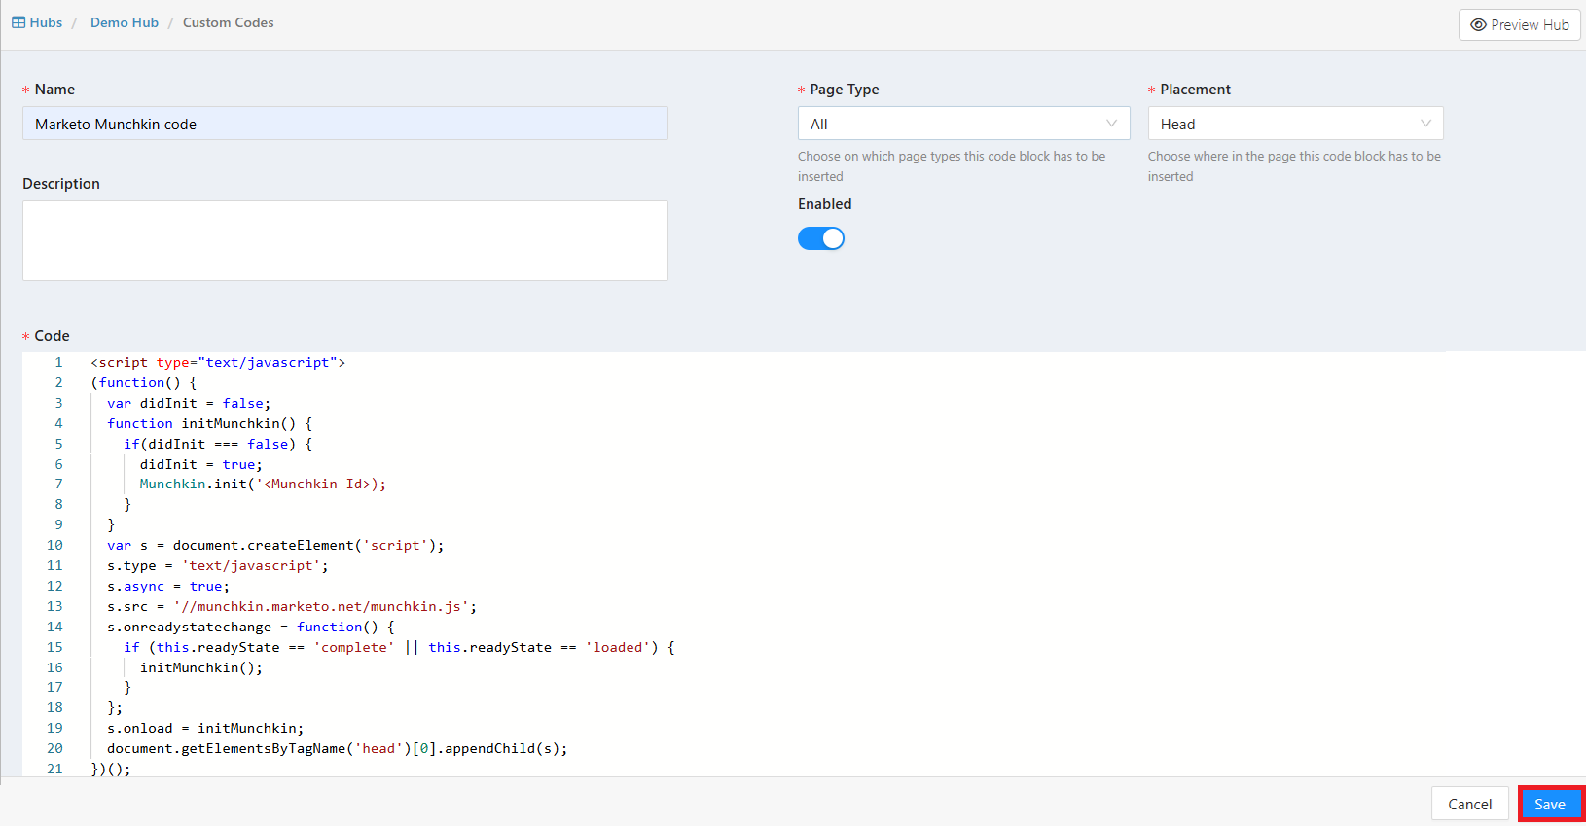Click 'if(didInit === false) {' line
Screen dimensions: 1586x826
tap(218, 444)
